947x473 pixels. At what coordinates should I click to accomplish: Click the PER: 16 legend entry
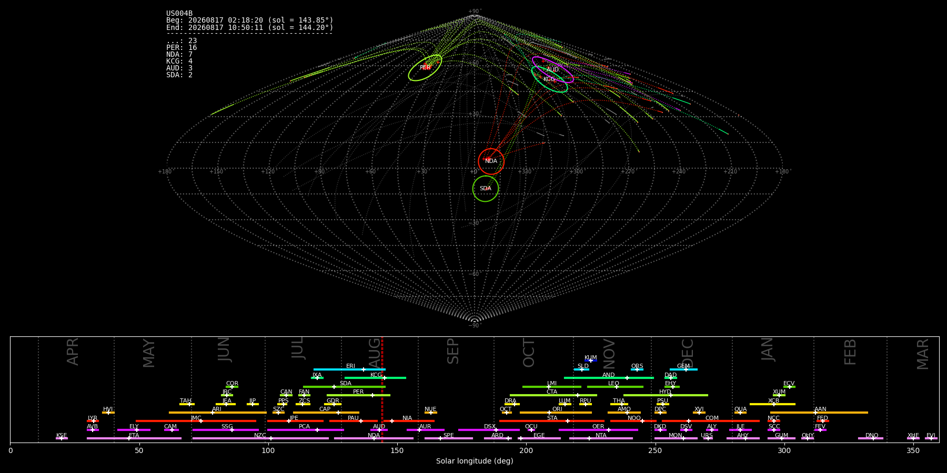pos(182,48)
